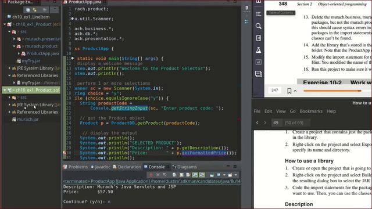This screenshot has height=209, width=372.
Task: Click the flask icon in ebook sidebar
Action: coord(258,50)
